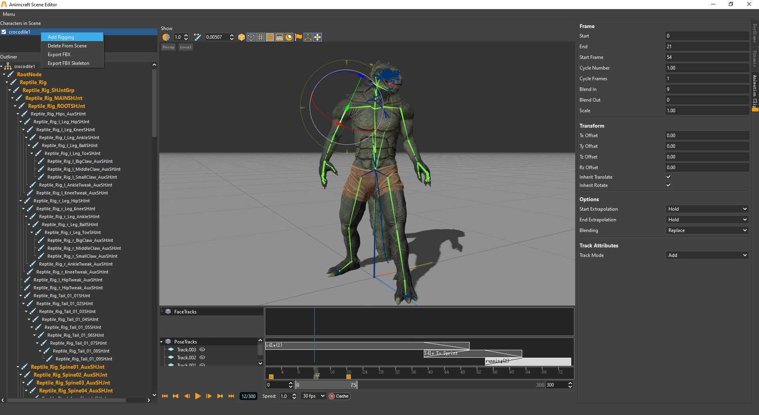Click the bone icon next to RootNode
This screenshot has height=415, width=759.
point(11,74)
